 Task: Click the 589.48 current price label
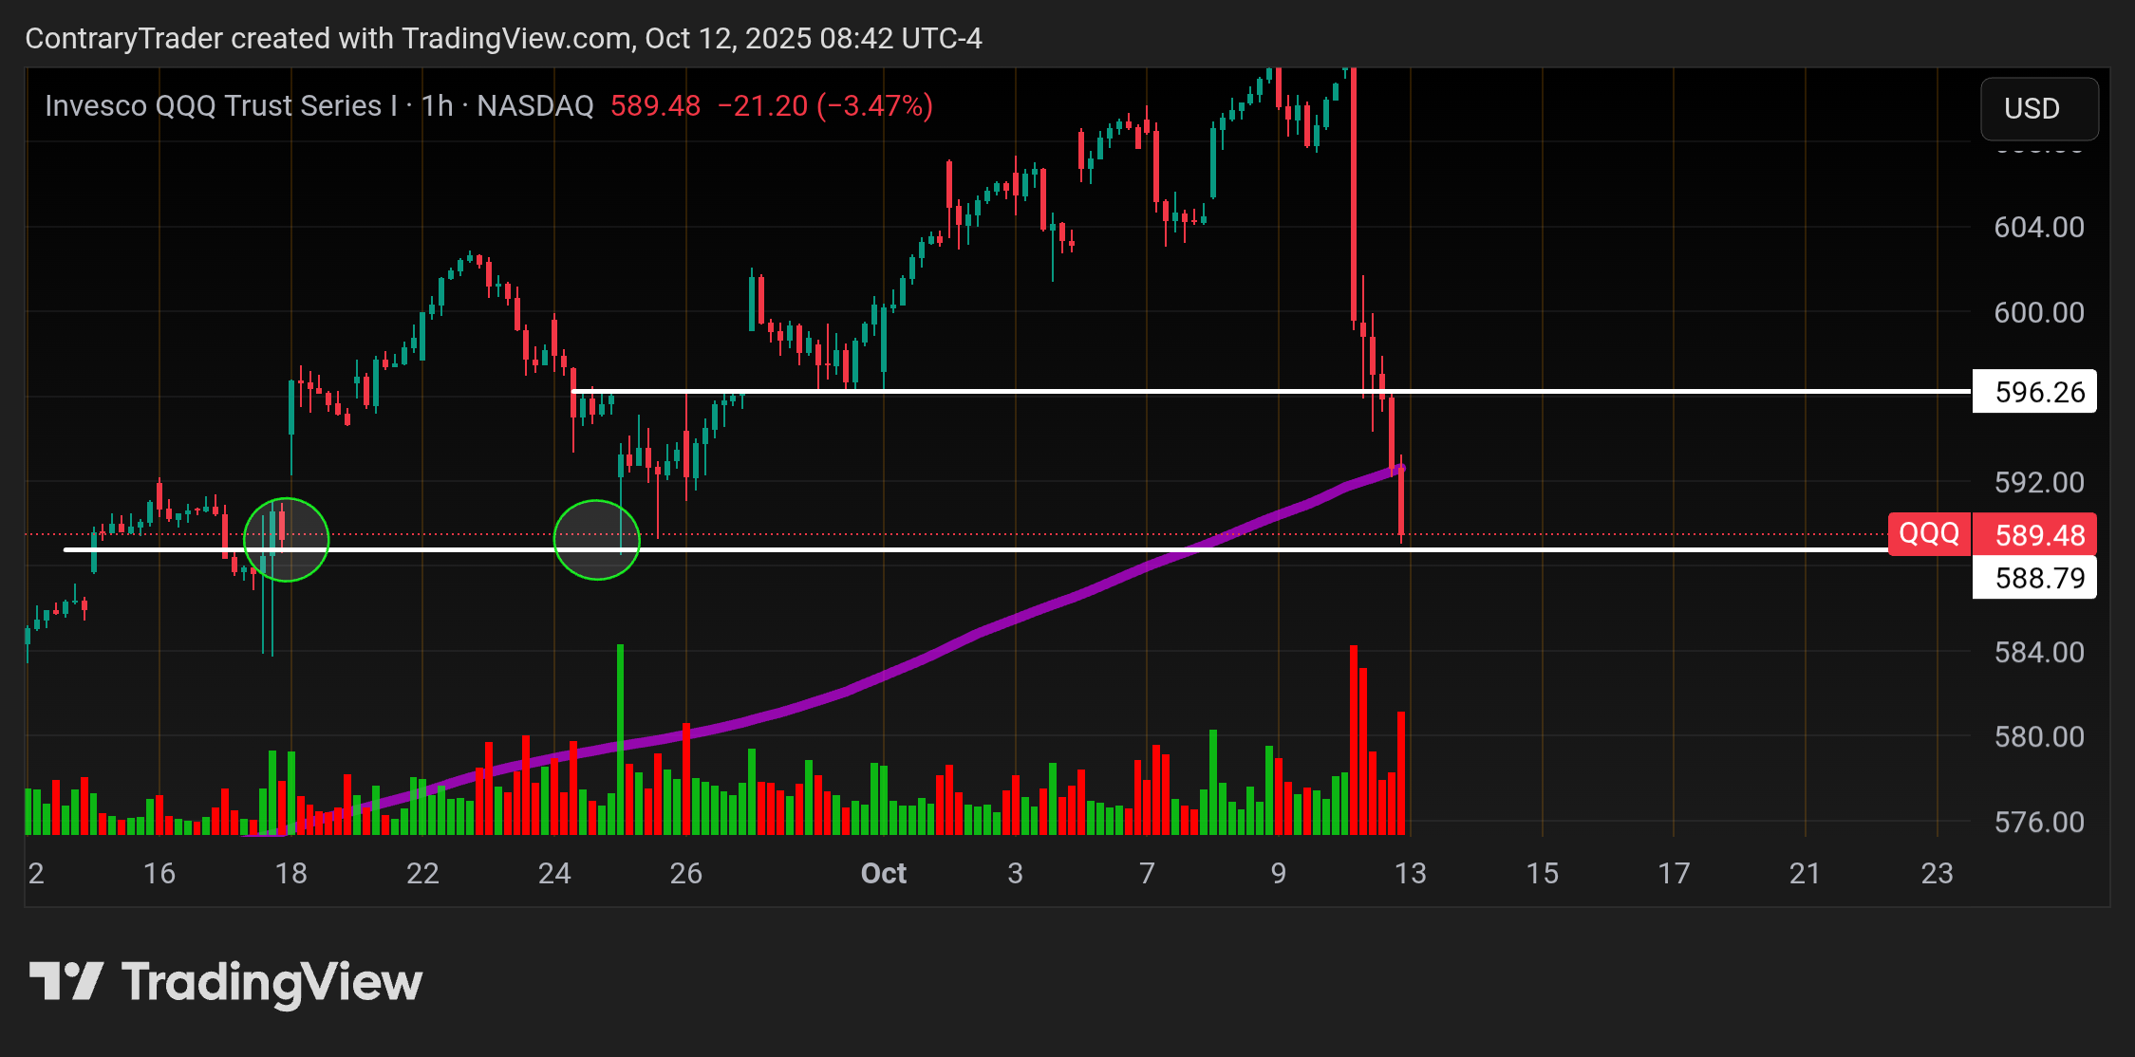pyautogui.click(x=2034, y=534)
